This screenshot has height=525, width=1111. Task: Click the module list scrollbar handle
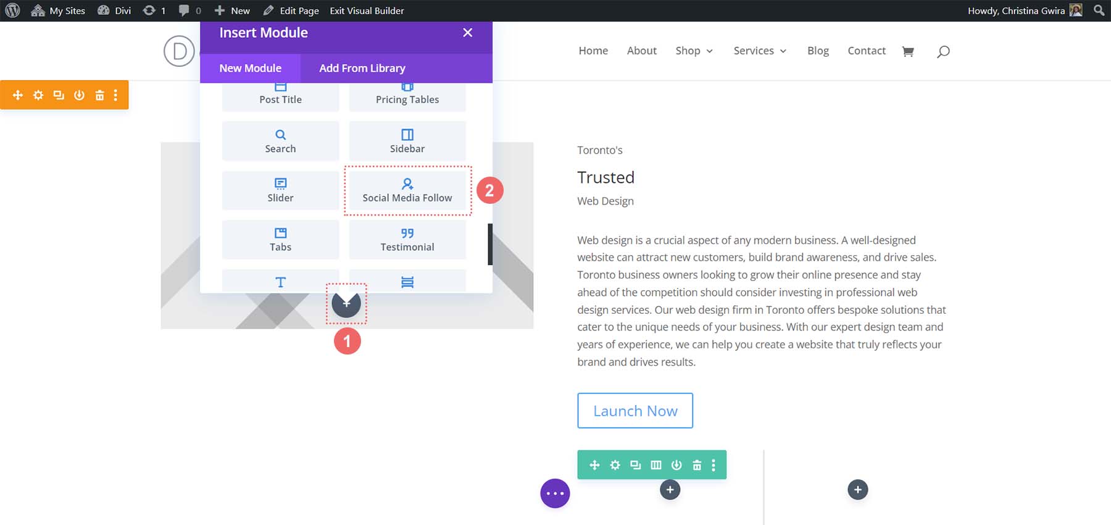pos(490,244)
